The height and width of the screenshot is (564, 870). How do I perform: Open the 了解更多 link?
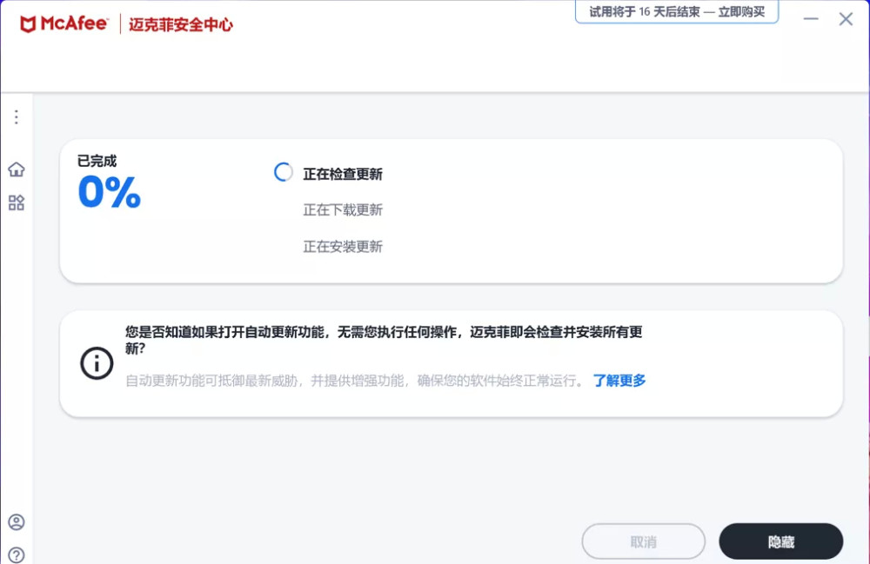pyautogui.click(x=619, y=381)
